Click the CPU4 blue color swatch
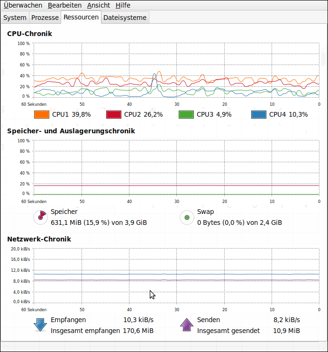Image resolution: width=328 pixels, height=352 pixels. [259, 114]
